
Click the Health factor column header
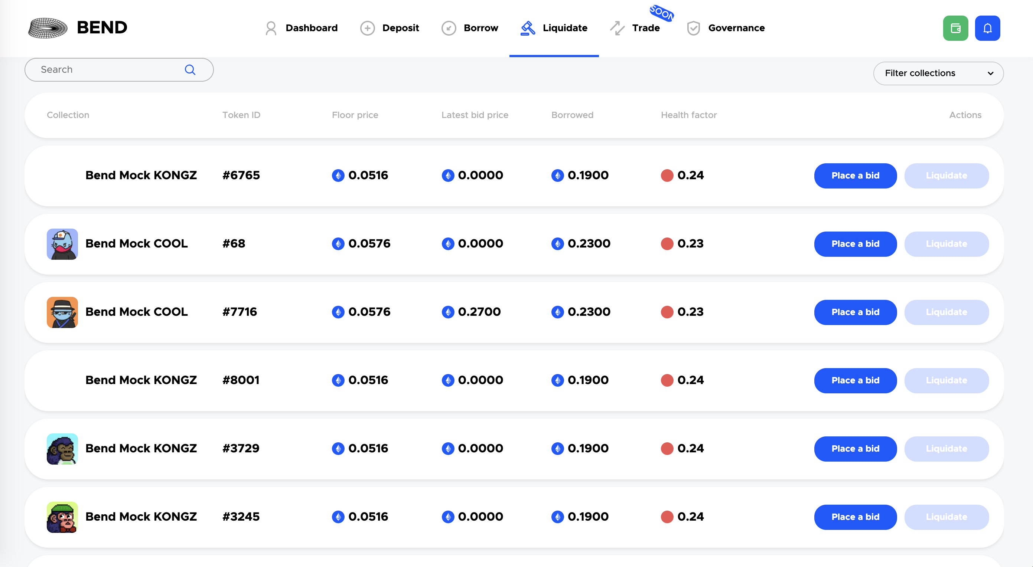point(688,115)
